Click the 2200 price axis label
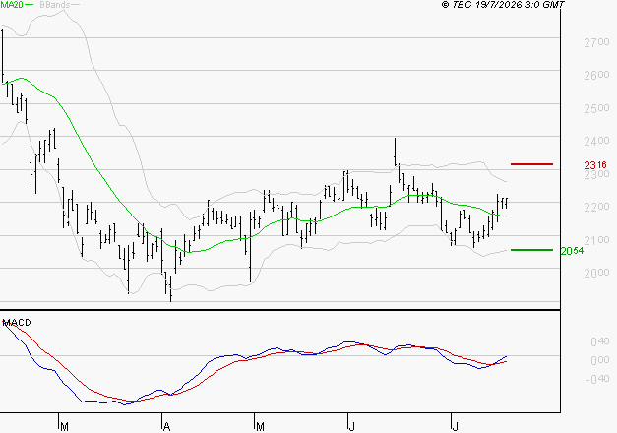 click(x=596, y=207)
